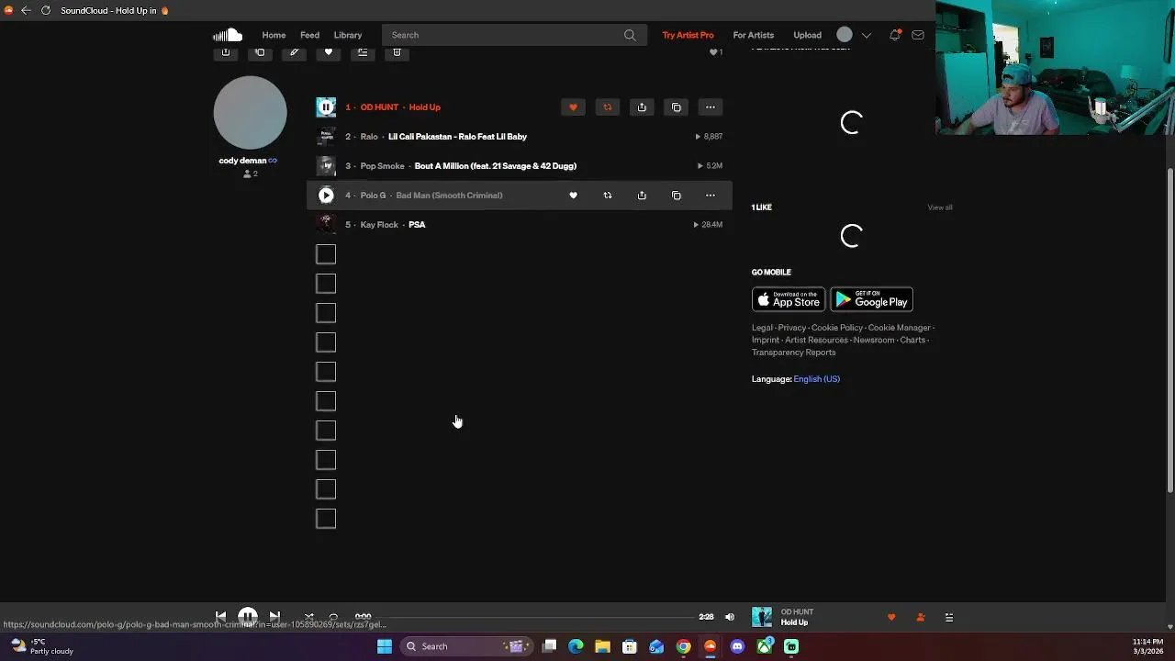The width and height of the screenshot is (1175, 661).
Task: Toggle shuffle in the player
Action: coord(308,617)
